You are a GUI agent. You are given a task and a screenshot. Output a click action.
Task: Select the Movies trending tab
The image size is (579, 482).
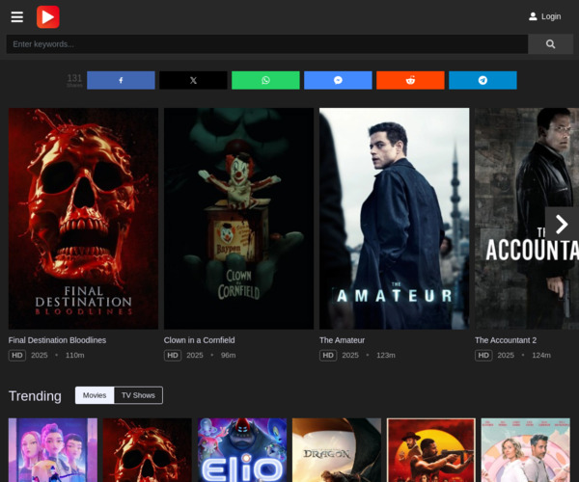[x=95, y=395]
